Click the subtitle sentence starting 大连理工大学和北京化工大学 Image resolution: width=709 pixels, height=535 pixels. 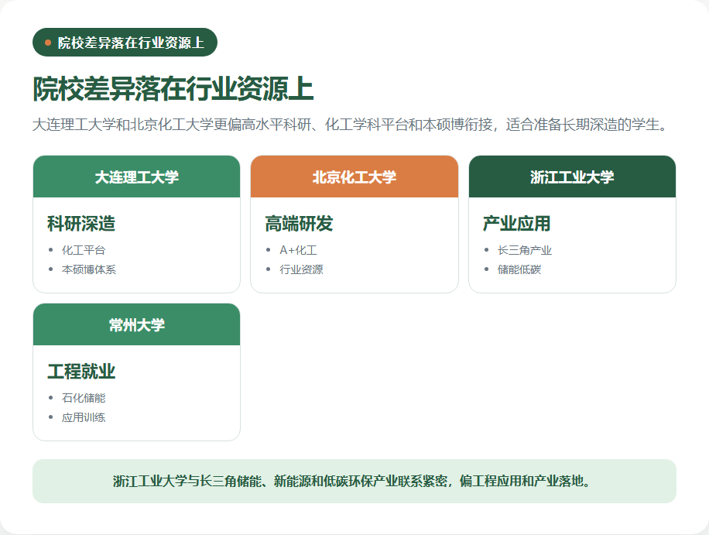(351, 125)
